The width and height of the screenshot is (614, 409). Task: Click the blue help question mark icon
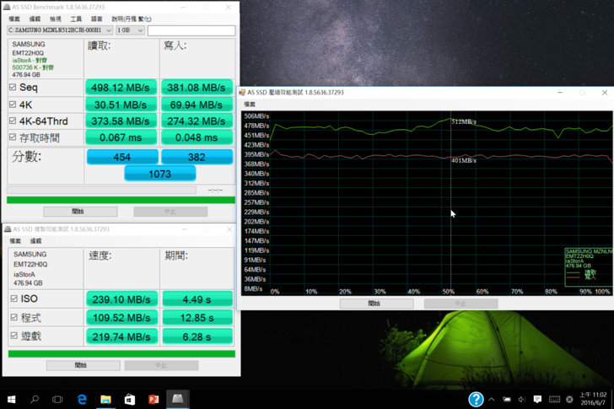pyautogui.click(x=476, y=399)
